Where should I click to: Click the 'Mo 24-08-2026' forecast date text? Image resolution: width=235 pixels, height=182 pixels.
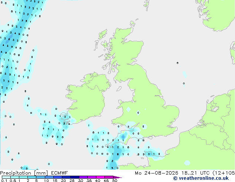pyautogui.click(x=156, y=173)
